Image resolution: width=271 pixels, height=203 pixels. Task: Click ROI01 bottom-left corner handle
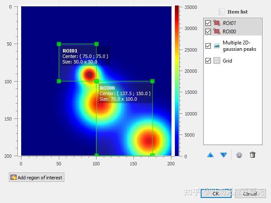tap(59, 81)
